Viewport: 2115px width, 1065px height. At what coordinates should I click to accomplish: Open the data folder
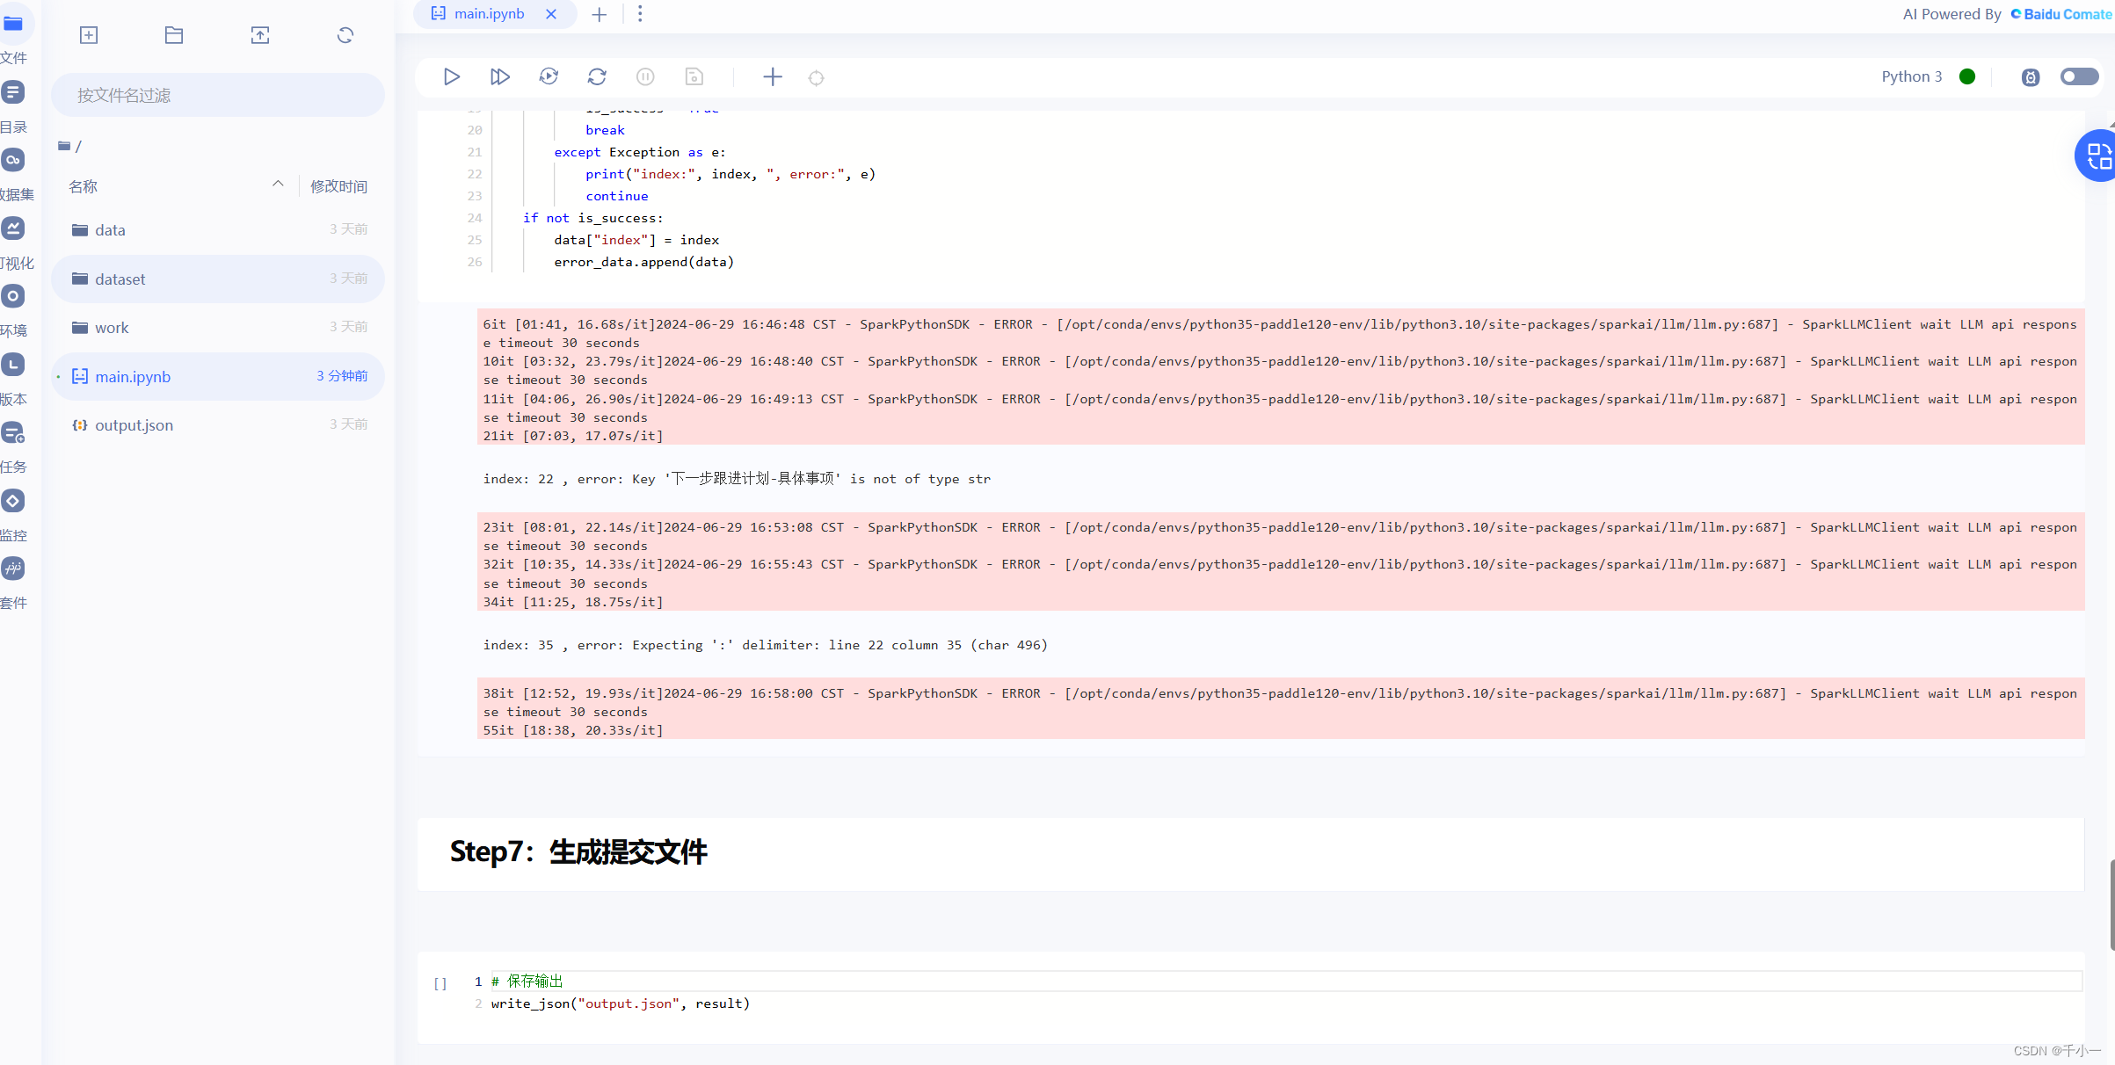(x=218, y=230)
